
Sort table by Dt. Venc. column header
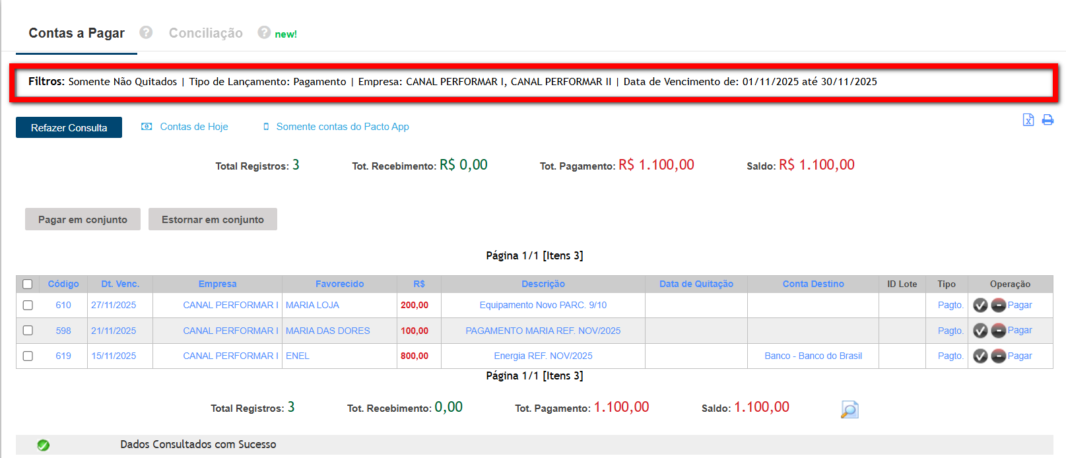point(120,284)
